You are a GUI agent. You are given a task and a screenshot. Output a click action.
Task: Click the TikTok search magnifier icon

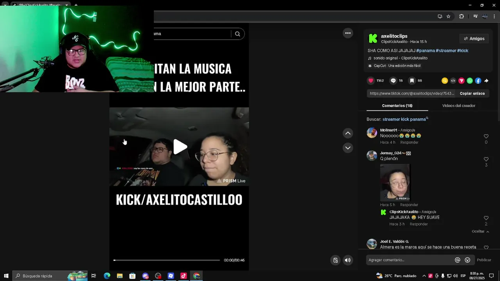(x=237, y=34)
